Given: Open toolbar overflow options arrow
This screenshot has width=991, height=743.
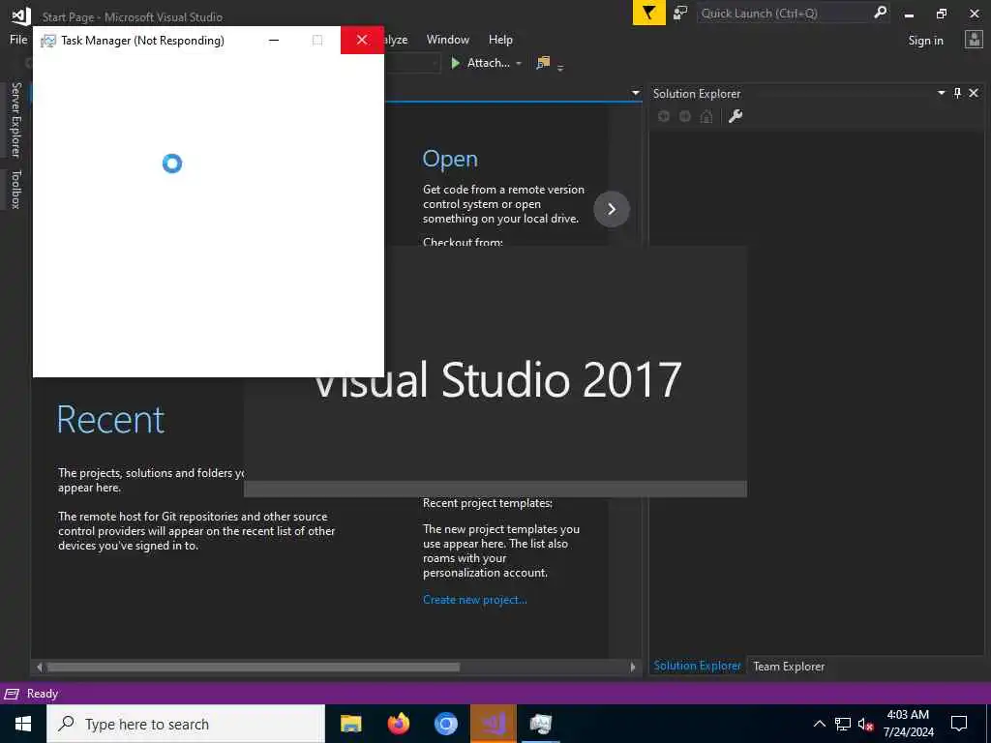Looking at the screenshot, I should click(x=560, y=67).
